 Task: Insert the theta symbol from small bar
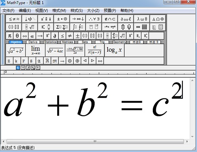click(x=17, y=36)
